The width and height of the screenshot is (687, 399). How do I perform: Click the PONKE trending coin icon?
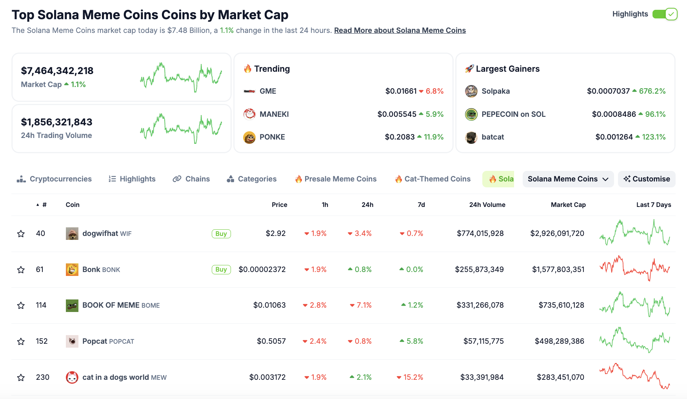pyautogui.click(x=249, y=137)
